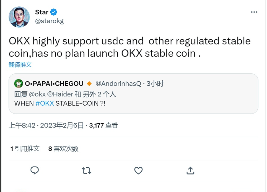Click the O•PAPAI•CHEGOU small avatar
The width and height of the screenshot is (267, 192).
click(19, 83)
